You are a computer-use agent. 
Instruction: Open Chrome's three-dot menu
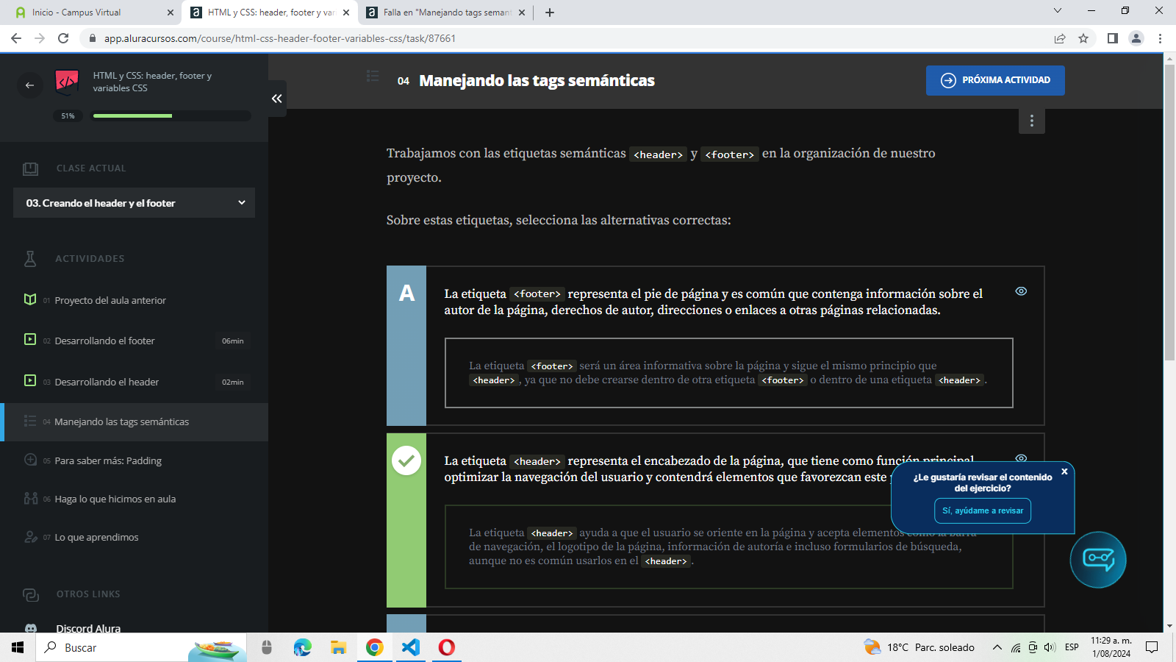click(1160, 38)
